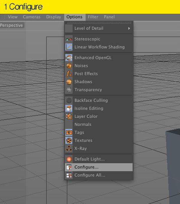Toggle Isoline Editing
The height and width of the screenshot is (204, 180).
[x=99, y=108]
